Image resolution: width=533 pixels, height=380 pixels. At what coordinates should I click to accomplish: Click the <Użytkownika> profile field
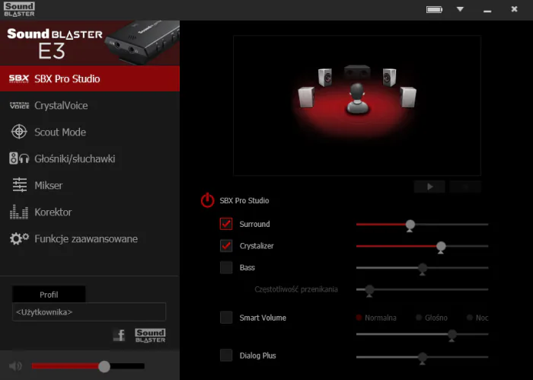(x=89, y=312)
